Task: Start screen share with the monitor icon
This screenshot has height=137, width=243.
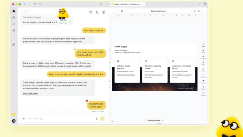Action: pyautogui.click(x=91, y=12)
